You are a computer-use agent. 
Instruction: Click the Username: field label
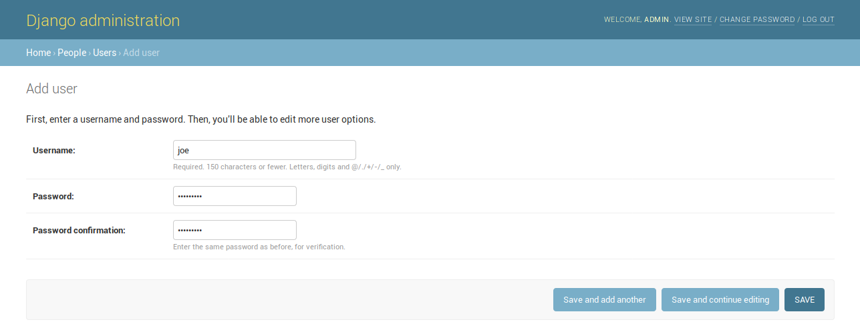pyautogui.click(x=54, y=151)
